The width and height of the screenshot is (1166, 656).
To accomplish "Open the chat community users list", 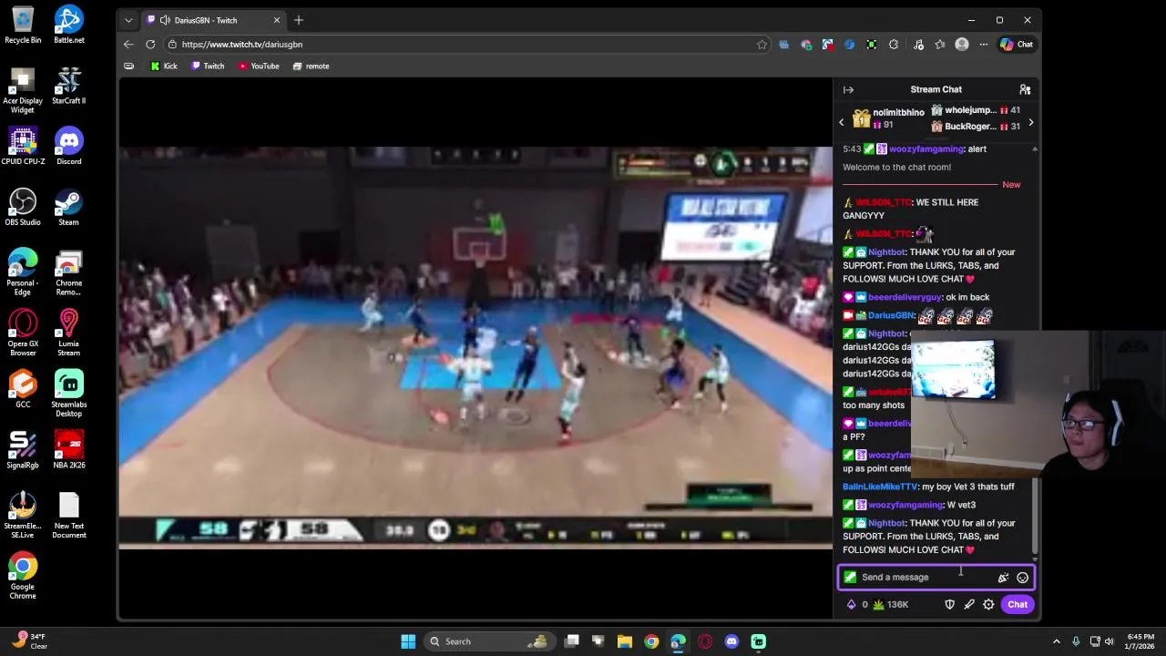I will (1025, 89).
